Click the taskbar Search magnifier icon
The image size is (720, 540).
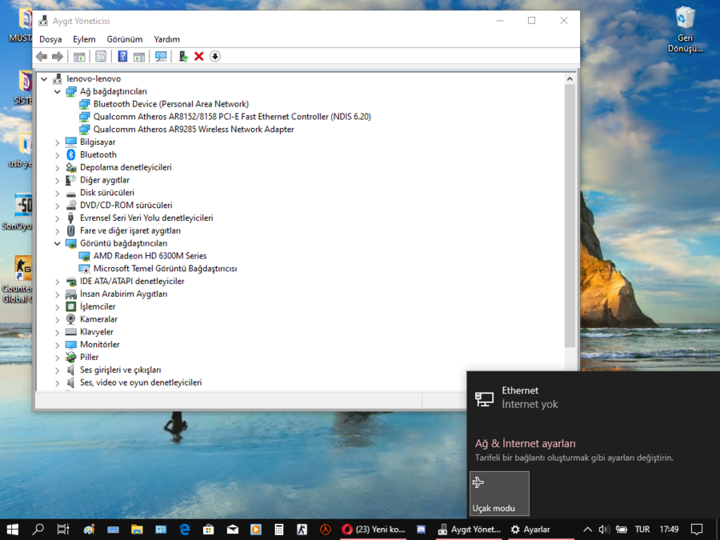coord(38,530)
